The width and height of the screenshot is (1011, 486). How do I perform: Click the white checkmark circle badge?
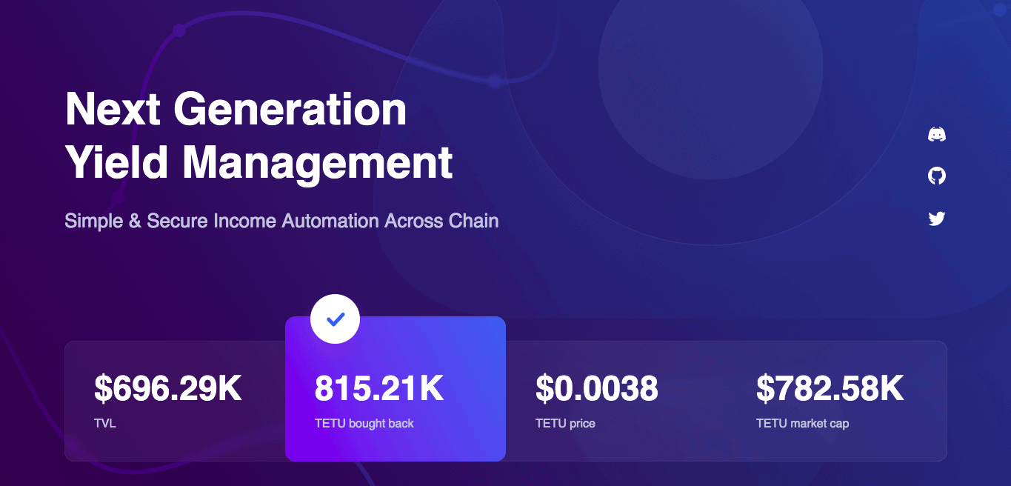(336, 319)
